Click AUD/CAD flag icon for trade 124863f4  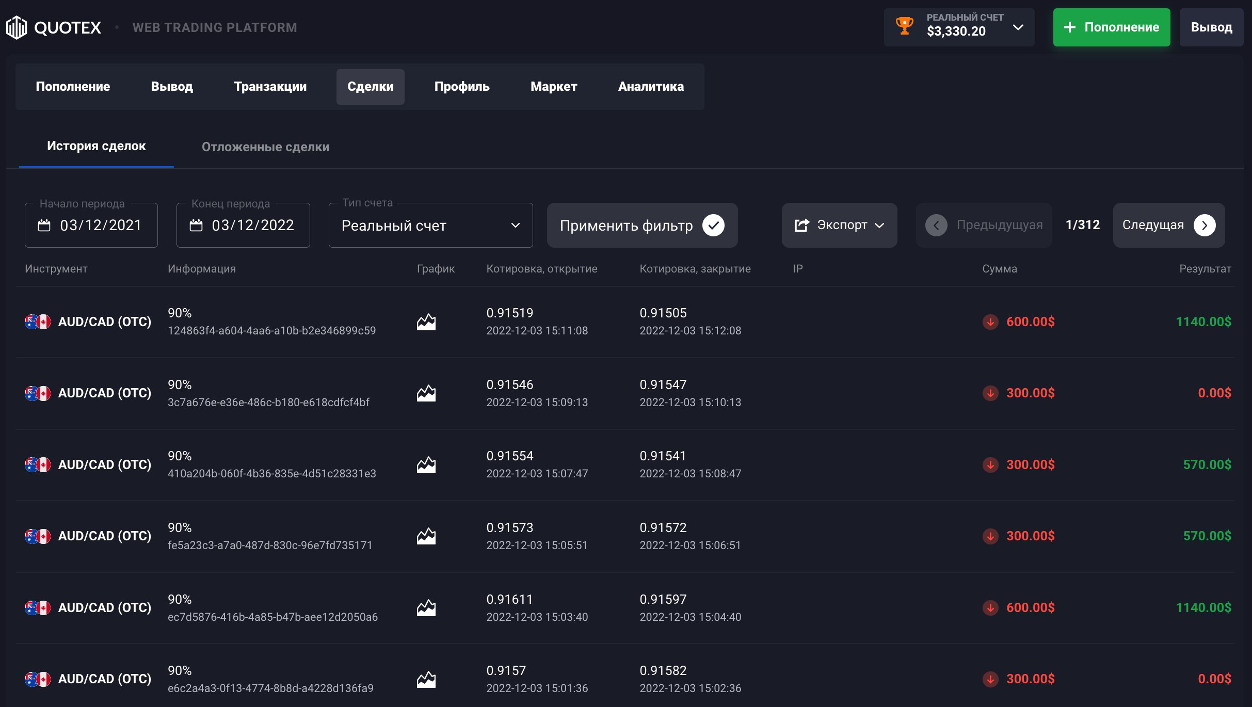coord(38,322)
